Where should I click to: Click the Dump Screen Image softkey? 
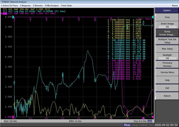coord(167,33)
